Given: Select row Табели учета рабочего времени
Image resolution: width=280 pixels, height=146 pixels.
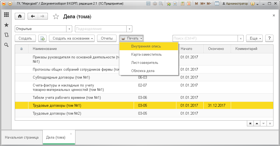Looking at the screenshot, I should [x=144, y=97].
